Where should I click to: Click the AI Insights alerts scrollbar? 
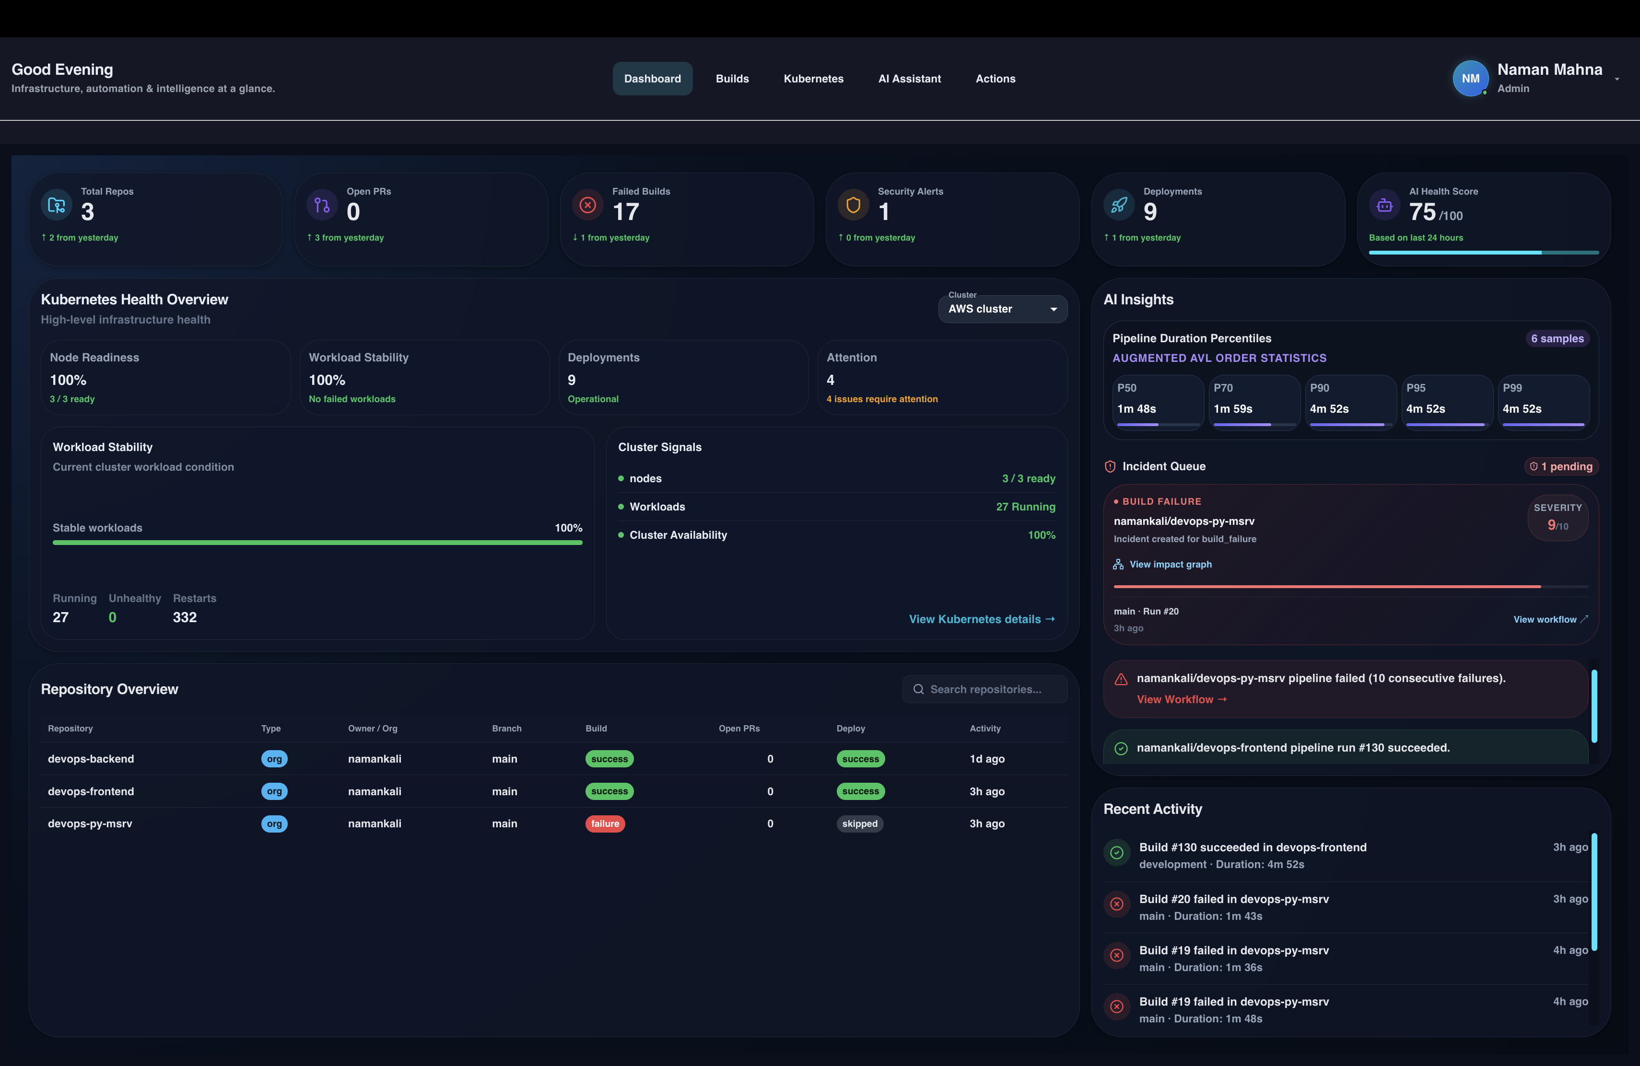(1594, 706)
